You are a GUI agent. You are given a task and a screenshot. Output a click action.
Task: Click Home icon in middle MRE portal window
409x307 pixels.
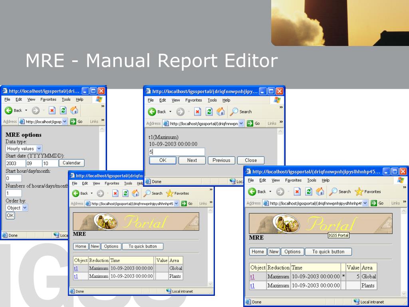(x=135, y=193)
